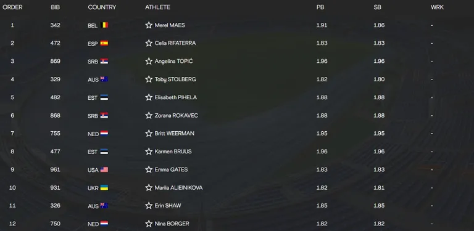Favorite Britt WEERMAN using the star
Screen dimensions: 474x231
[x=149, y=133]
